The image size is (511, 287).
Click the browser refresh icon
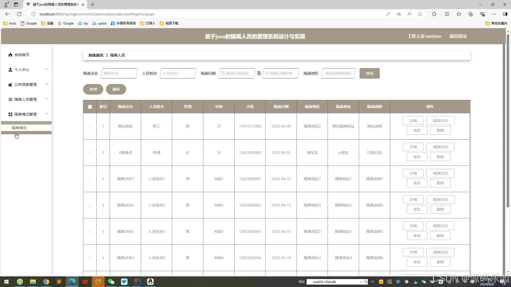click(x=19, y=14)
